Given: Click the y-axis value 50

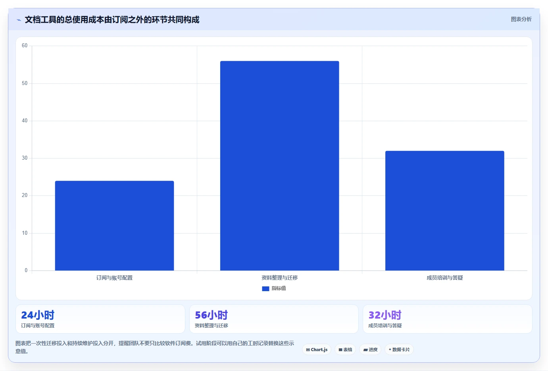Looking at the screenshot, I should coord(25,83).
